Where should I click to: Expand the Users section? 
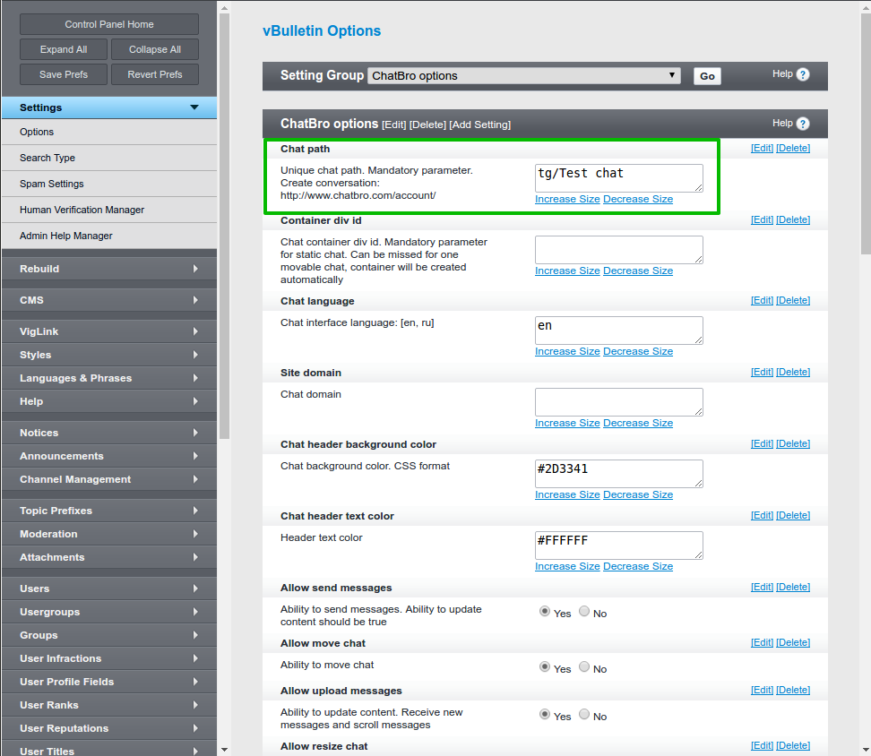(109, 588)
